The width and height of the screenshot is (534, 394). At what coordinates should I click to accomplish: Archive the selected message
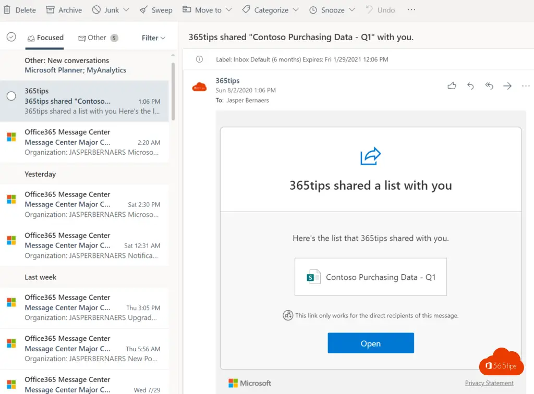64,10
